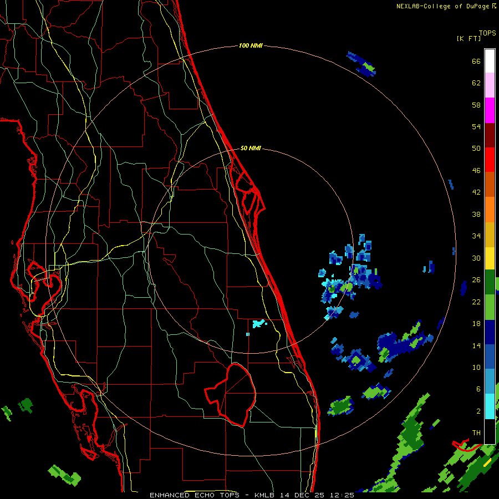Click the 42 legend value
This screenshot has width=499, height=499.
click(x=476, y=192)
